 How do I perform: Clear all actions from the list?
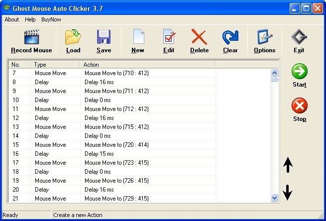pyautogui.click(x=230, y=41)
